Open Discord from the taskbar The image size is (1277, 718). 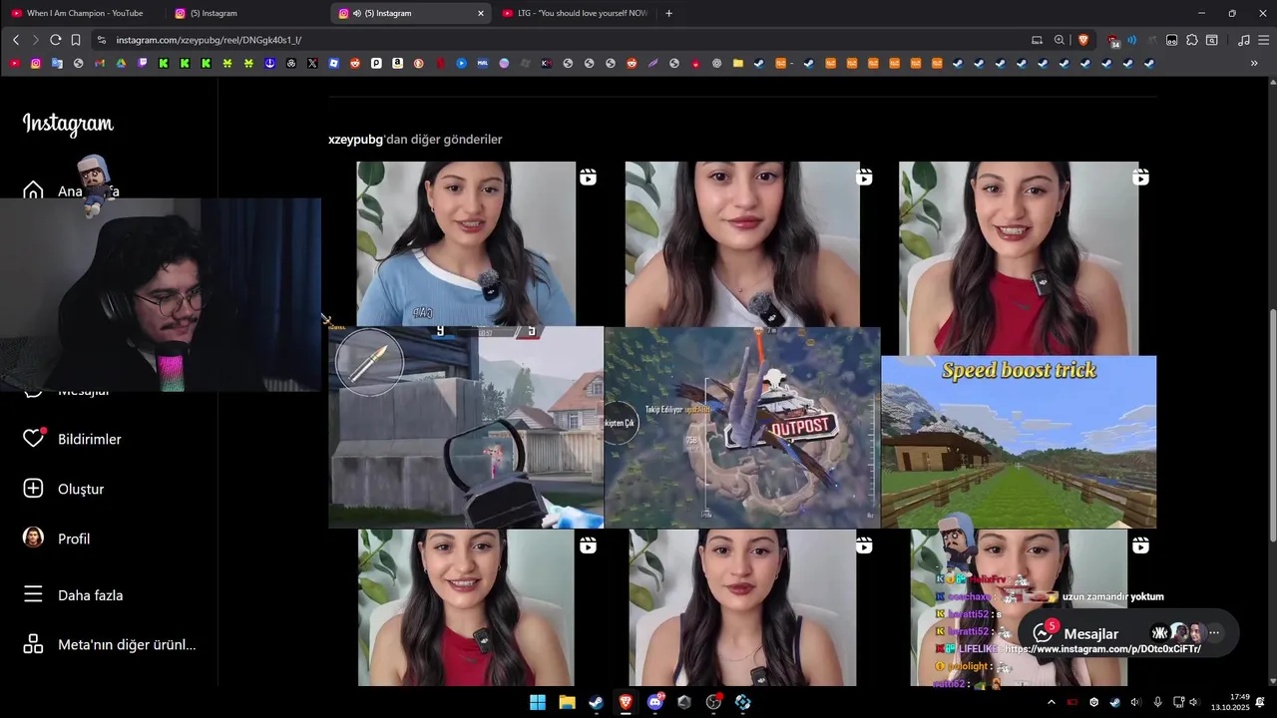click(655, 702)
